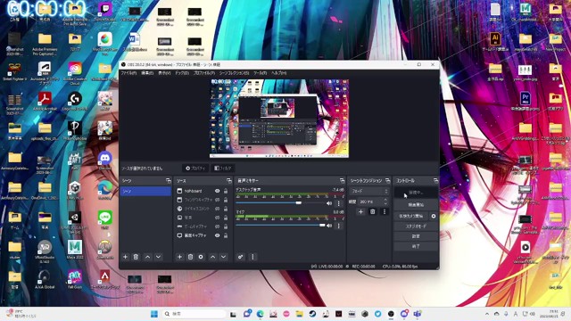The height and width of the screenshot is (321, 571).
Task: Toggle lock on ウィンドウキャプチャ source
Action: (x=226, y=200)
